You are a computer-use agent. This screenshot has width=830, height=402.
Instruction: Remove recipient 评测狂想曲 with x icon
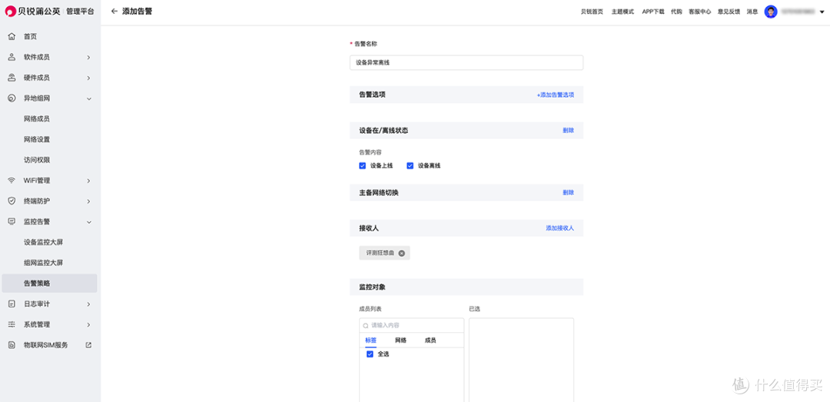point(401,253)
